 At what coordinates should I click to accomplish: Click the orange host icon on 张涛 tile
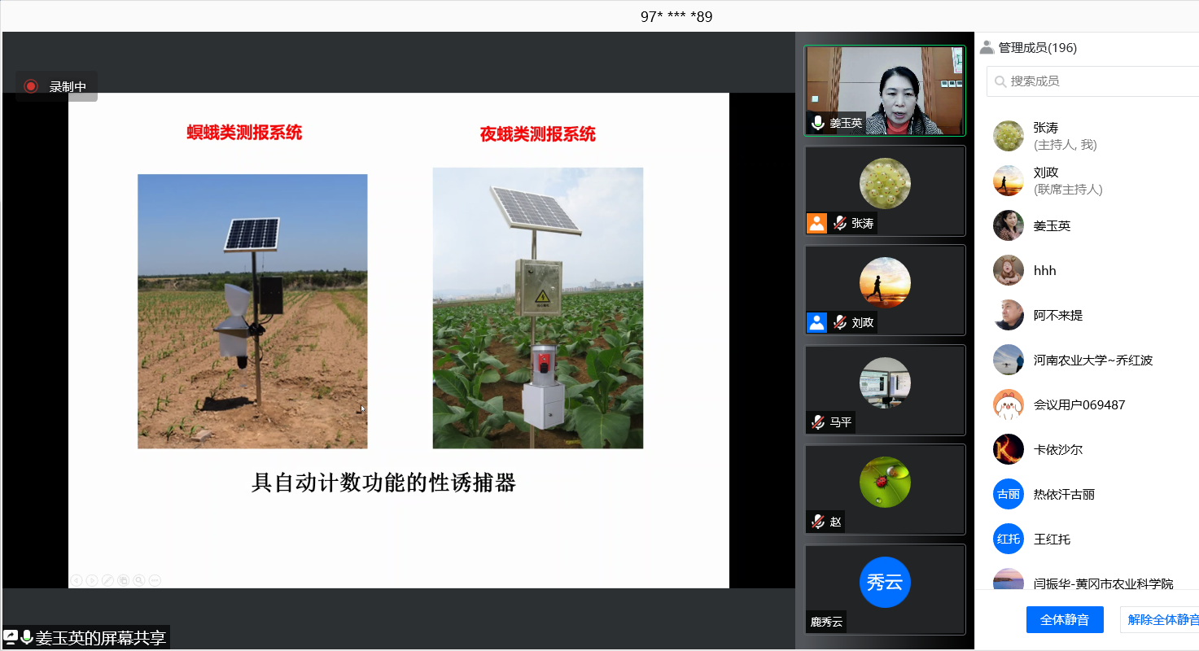click(x=816, y=223)
